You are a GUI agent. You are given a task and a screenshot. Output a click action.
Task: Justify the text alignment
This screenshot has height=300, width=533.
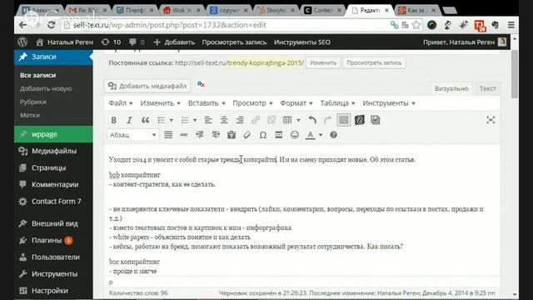pyautogui.click(x=168, y=135)
